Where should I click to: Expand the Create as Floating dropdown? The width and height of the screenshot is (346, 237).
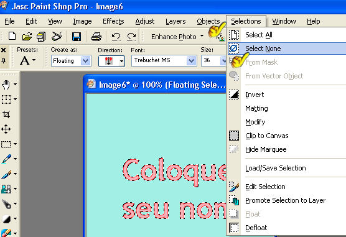click(x=86, y=61)
